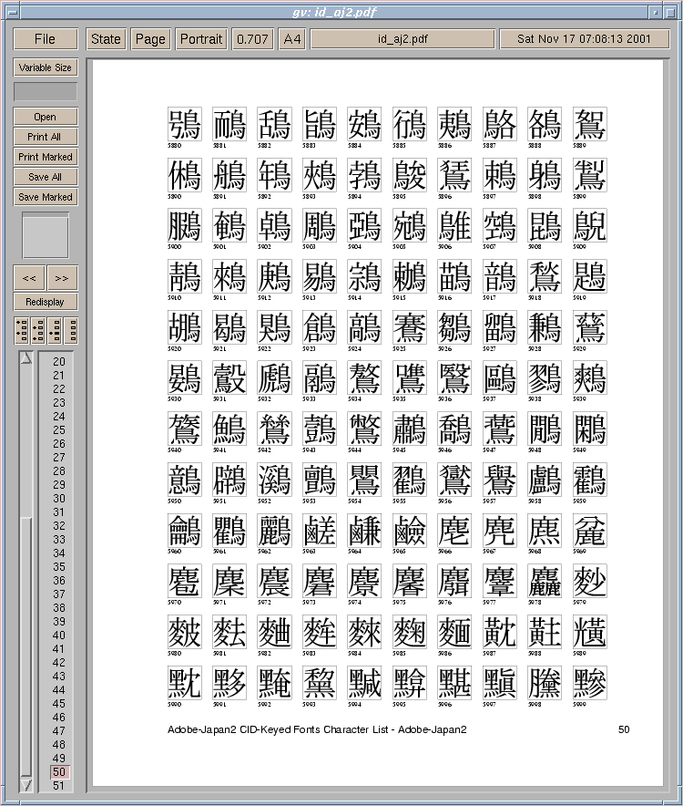Open the File menu
The height and width of the screenshot is (806, 683).
click(x=45, y=38)
